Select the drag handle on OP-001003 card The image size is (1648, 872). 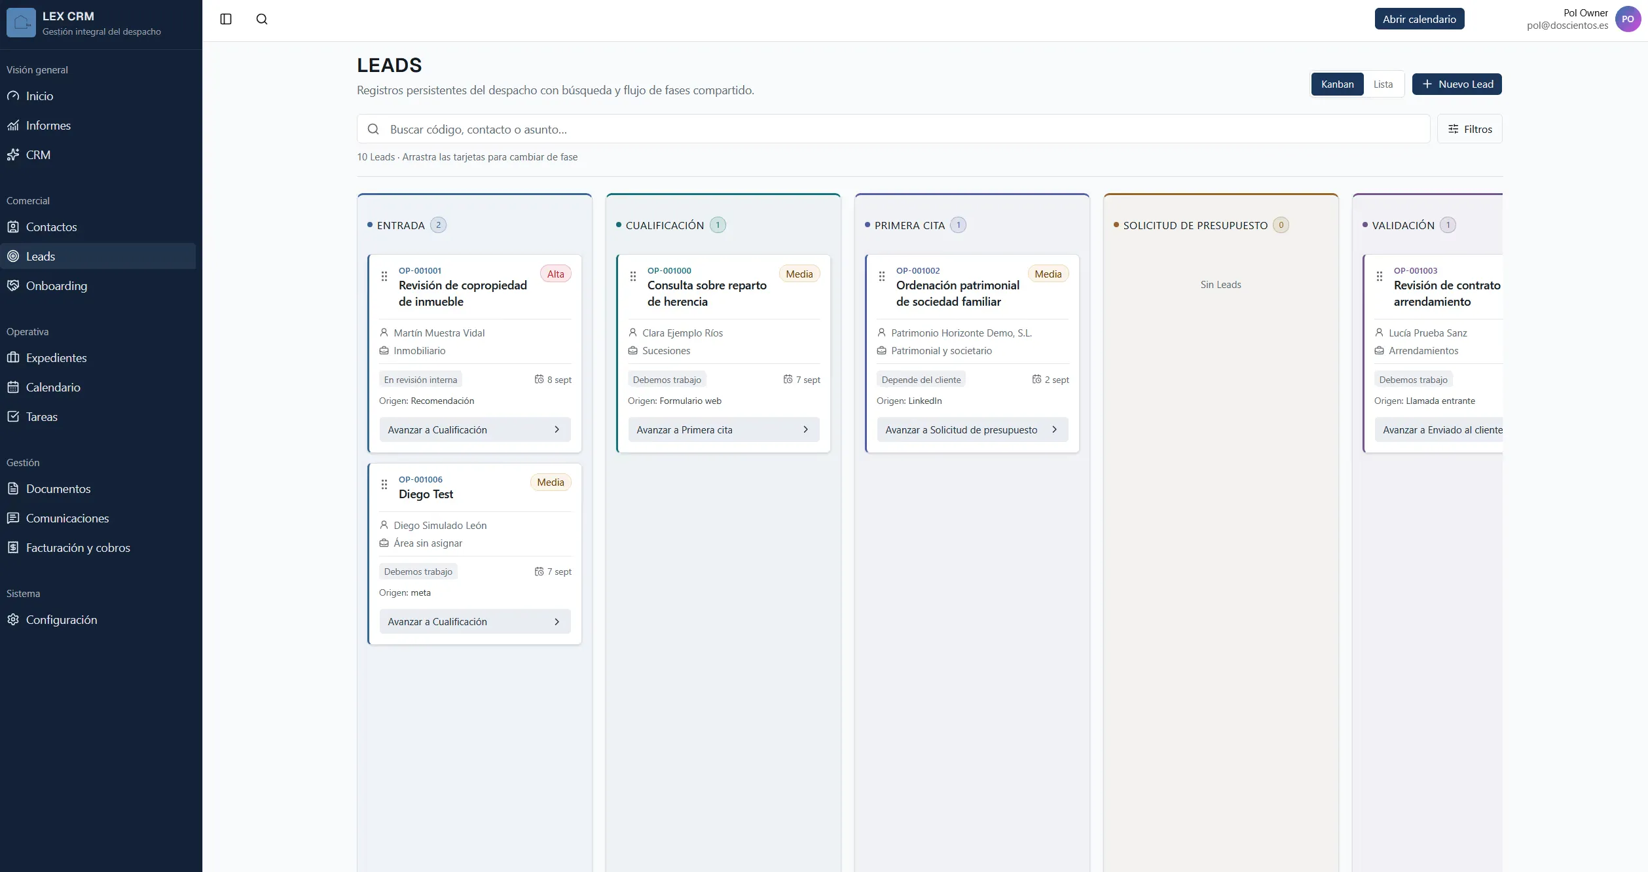point(1380,276)
